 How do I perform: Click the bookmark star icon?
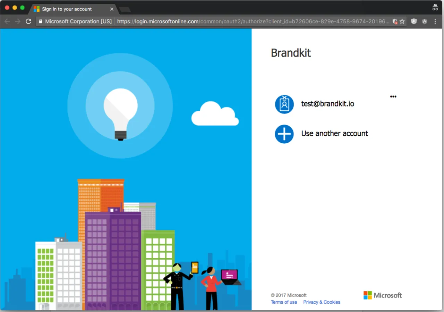click(x=402, y=21)
